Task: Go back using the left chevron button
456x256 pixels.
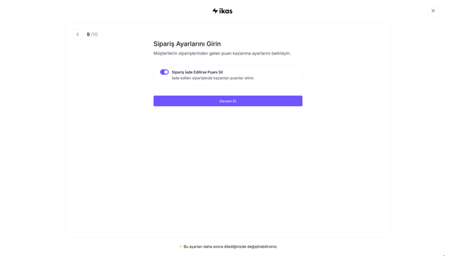Action: (x=78, y=34)
